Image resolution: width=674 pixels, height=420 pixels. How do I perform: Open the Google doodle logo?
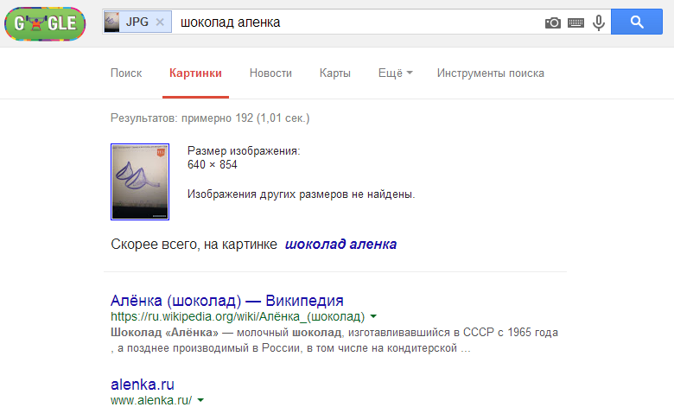45,23
